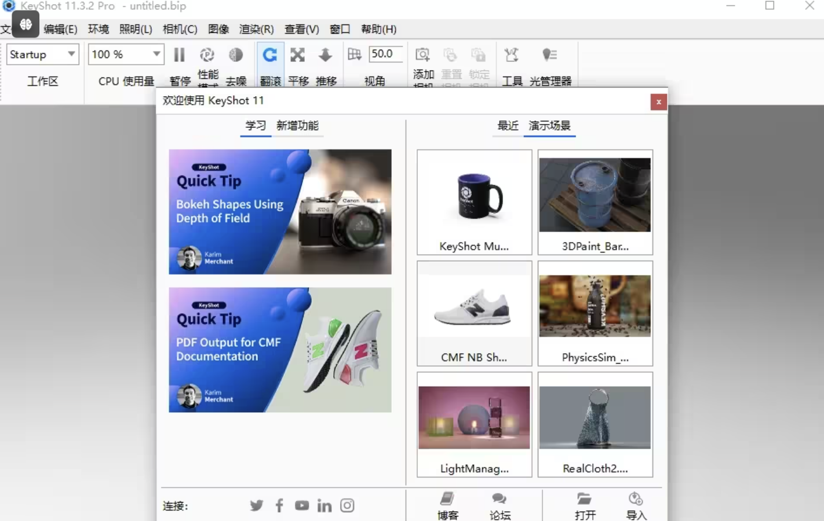Image resolution: width=824 pixels, height=521 pixels.
Task: Click the field of view input field
Action: point(385,54)
